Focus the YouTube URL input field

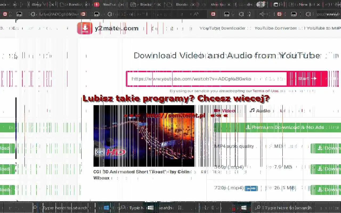tap(207, 79)
